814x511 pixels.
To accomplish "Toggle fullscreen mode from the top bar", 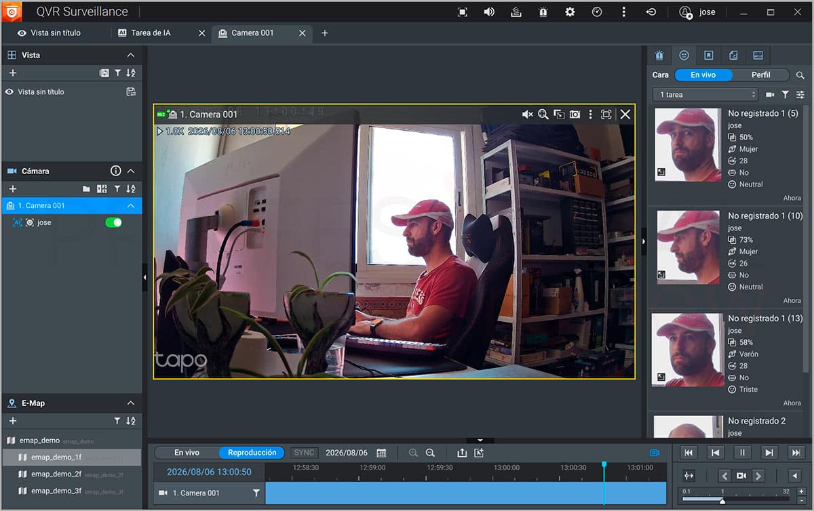I will 463,12.
